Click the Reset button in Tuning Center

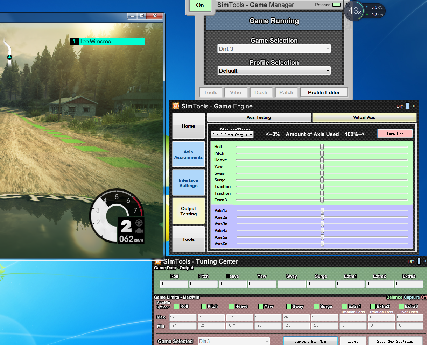tap(352, 341)
